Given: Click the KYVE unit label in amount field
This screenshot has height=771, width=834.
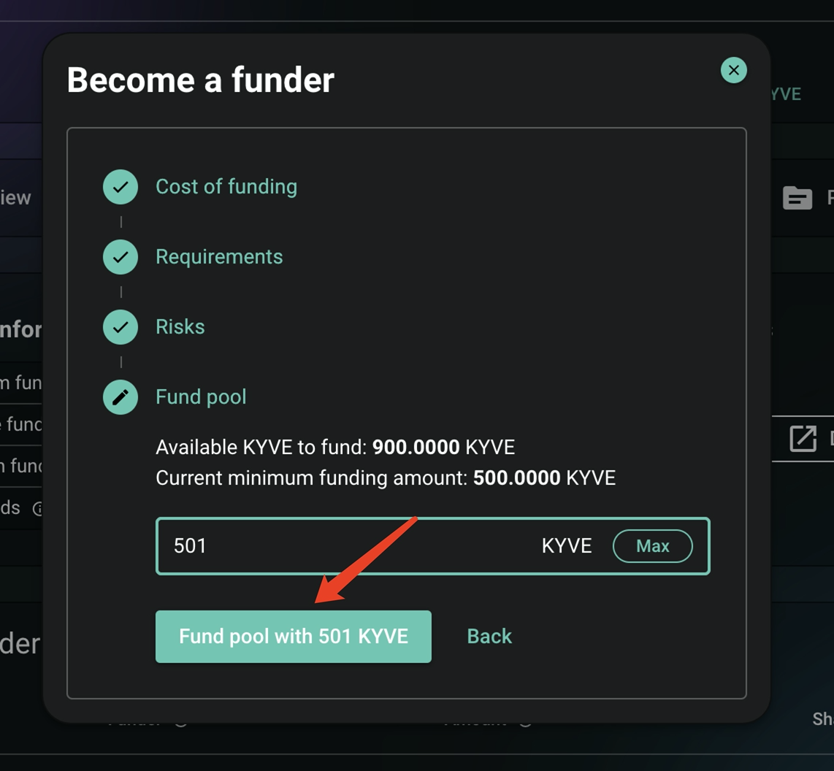Looking at the screenshot, I should pos(567,546).
